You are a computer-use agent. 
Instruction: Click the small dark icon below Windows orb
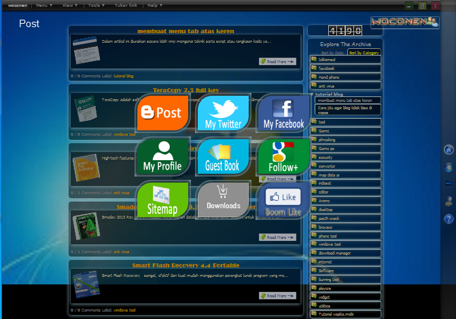click(449, 183)
